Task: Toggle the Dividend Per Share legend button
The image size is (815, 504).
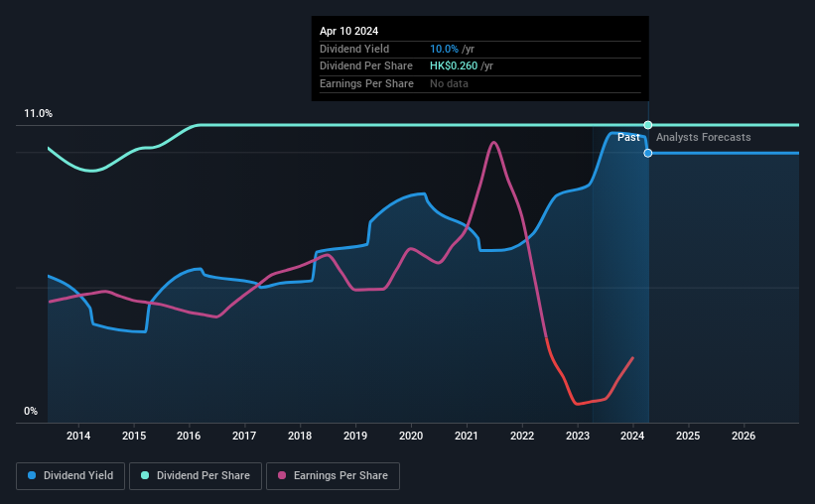Action: click(196, 476)
